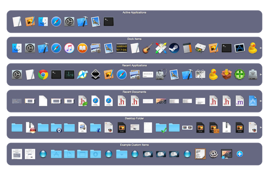Open Calculator from the Dock Items row

point(187,48)
